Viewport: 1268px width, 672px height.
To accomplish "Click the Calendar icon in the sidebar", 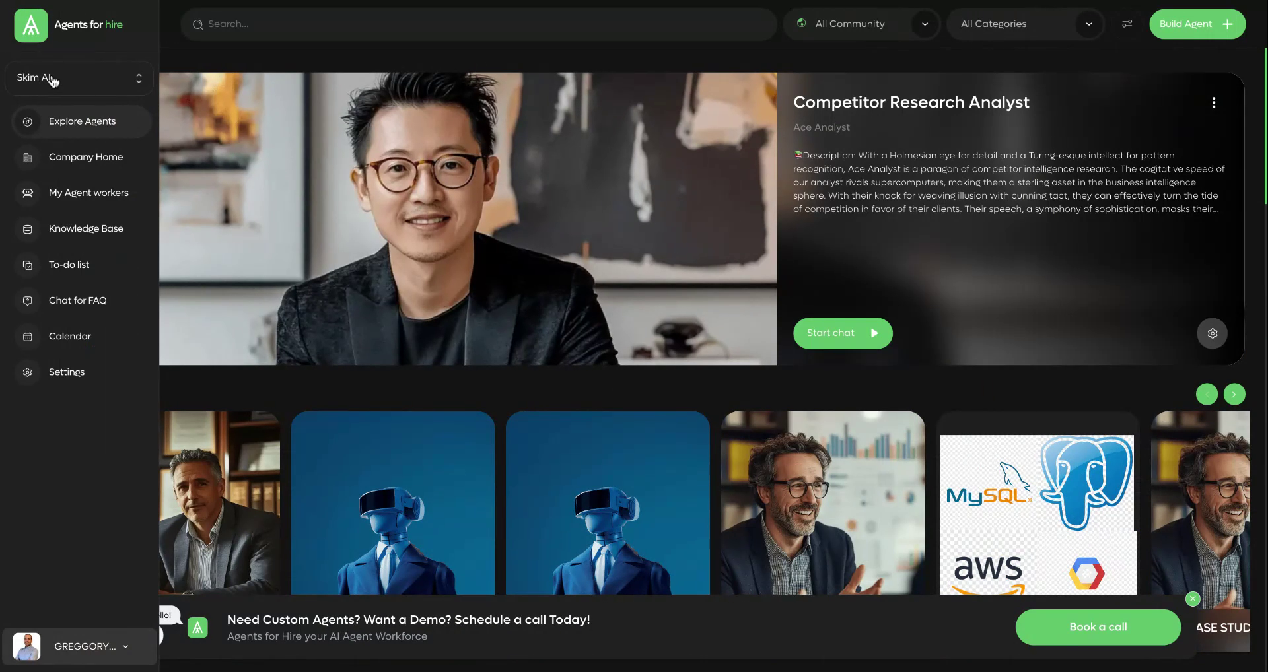I will (x=28, y=337).
